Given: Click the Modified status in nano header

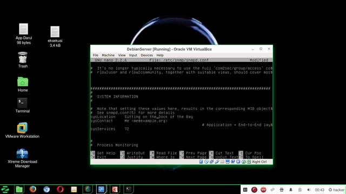Looking at the screenshot, I should (259, 60).
